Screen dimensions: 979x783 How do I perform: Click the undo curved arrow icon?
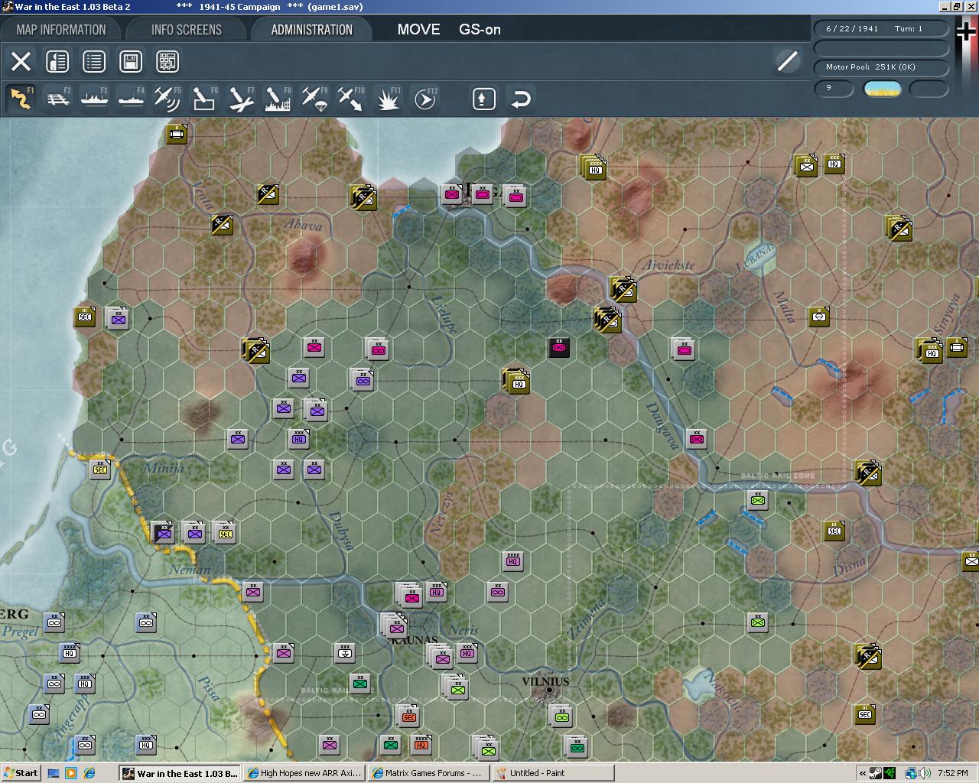click(521, 99)
